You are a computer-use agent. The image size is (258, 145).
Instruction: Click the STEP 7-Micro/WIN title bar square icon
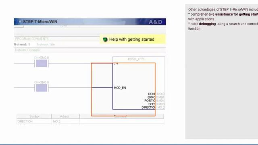[20, 21]
